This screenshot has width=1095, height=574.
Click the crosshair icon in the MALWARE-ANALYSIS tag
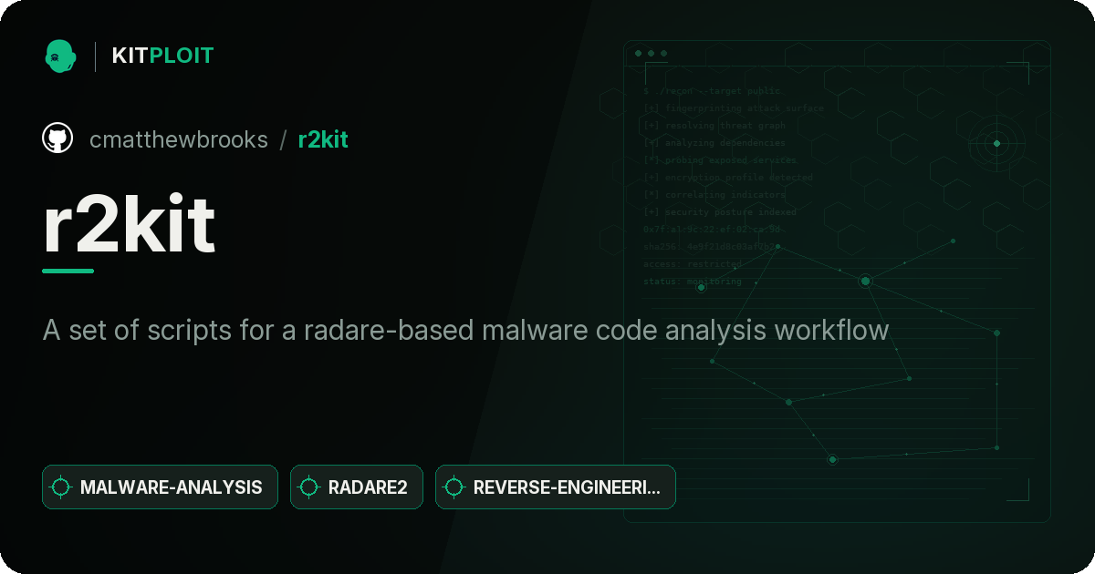tap(61, 487)
